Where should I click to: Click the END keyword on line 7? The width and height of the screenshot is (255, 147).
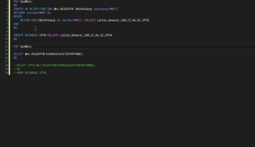pos(16,24)
